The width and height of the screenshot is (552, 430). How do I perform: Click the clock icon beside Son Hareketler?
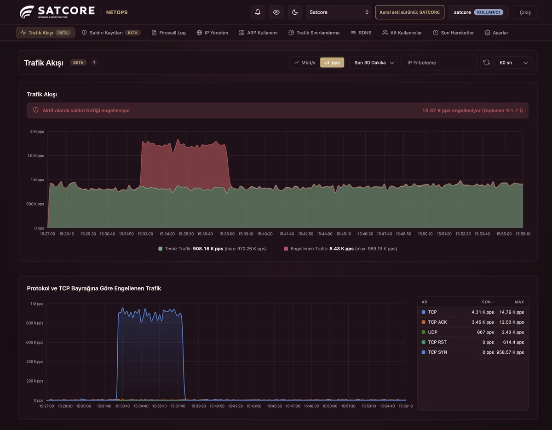[436, 33]
